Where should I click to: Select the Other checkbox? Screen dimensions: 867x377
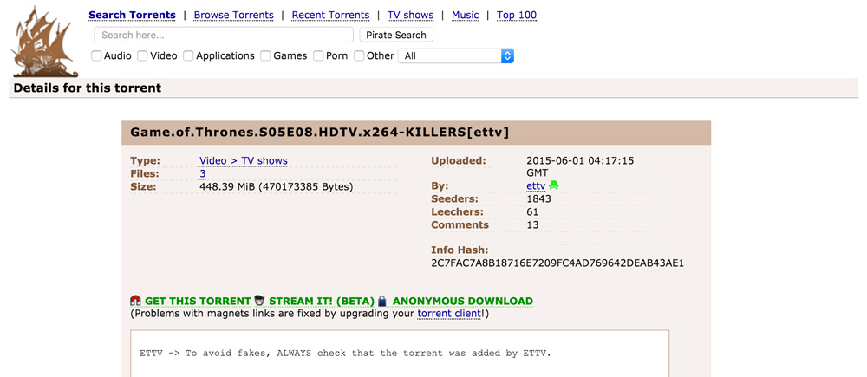(360, 55)
